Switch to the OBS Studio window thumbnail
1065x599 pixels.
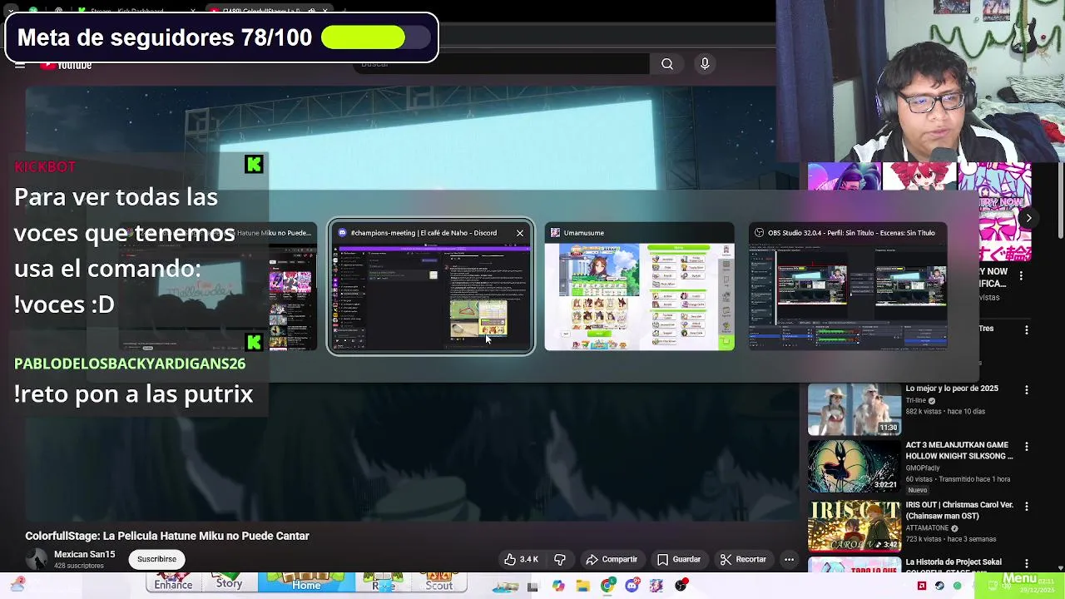coord(848,296)
